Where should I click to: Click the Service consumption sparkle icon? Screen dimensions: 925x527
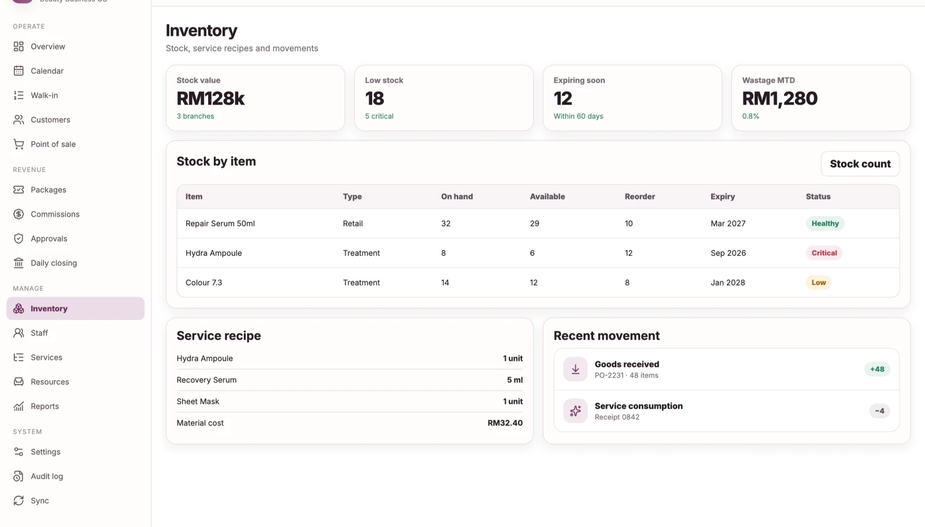(575, 411)
